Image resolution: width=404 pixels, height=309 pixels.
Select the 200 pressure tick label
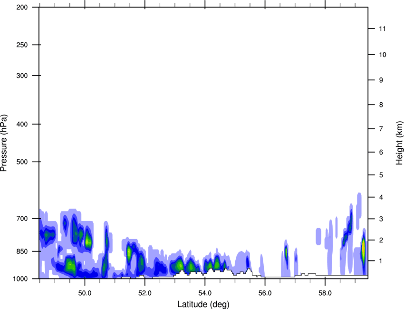point(22,7)
